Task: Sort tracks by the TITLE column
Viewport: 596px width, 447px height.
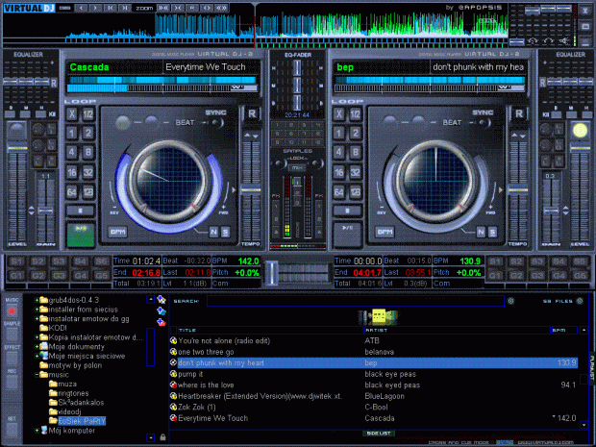Action: [x=270, y=331]
